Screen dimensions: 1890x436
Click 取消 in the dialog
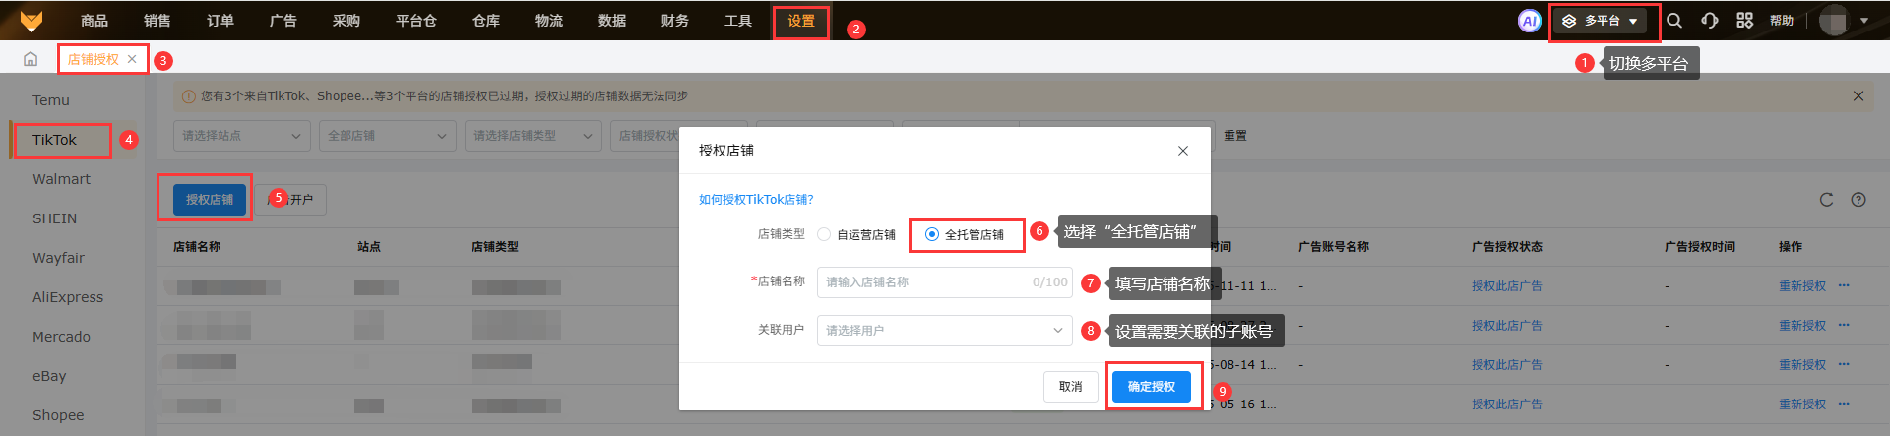1071,387
